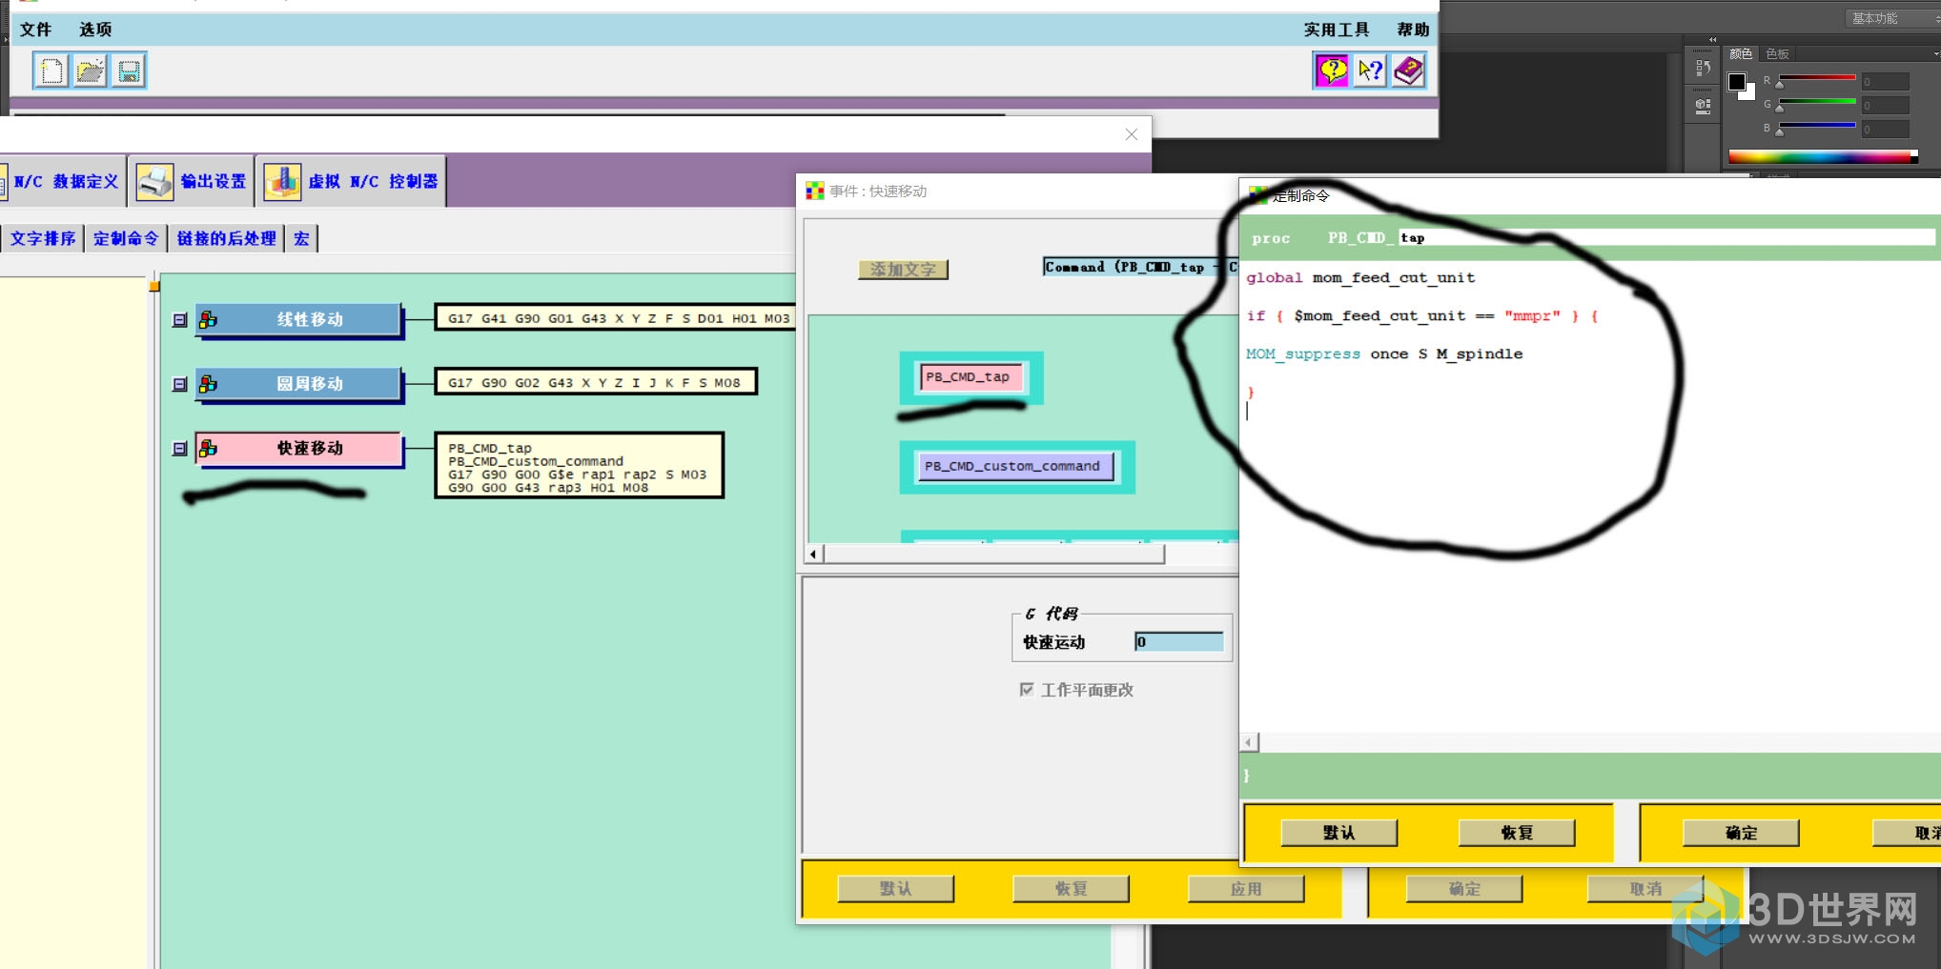
Task: Click the block icon on 圆周移动 event
Action: (x=208, y=383)
